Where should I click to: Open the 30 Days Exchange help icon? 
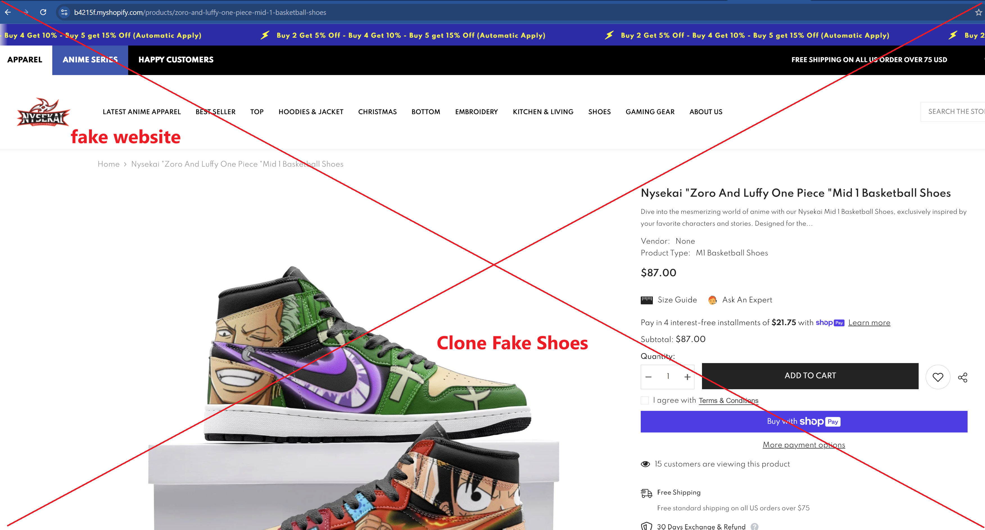(x=754, y=526)
